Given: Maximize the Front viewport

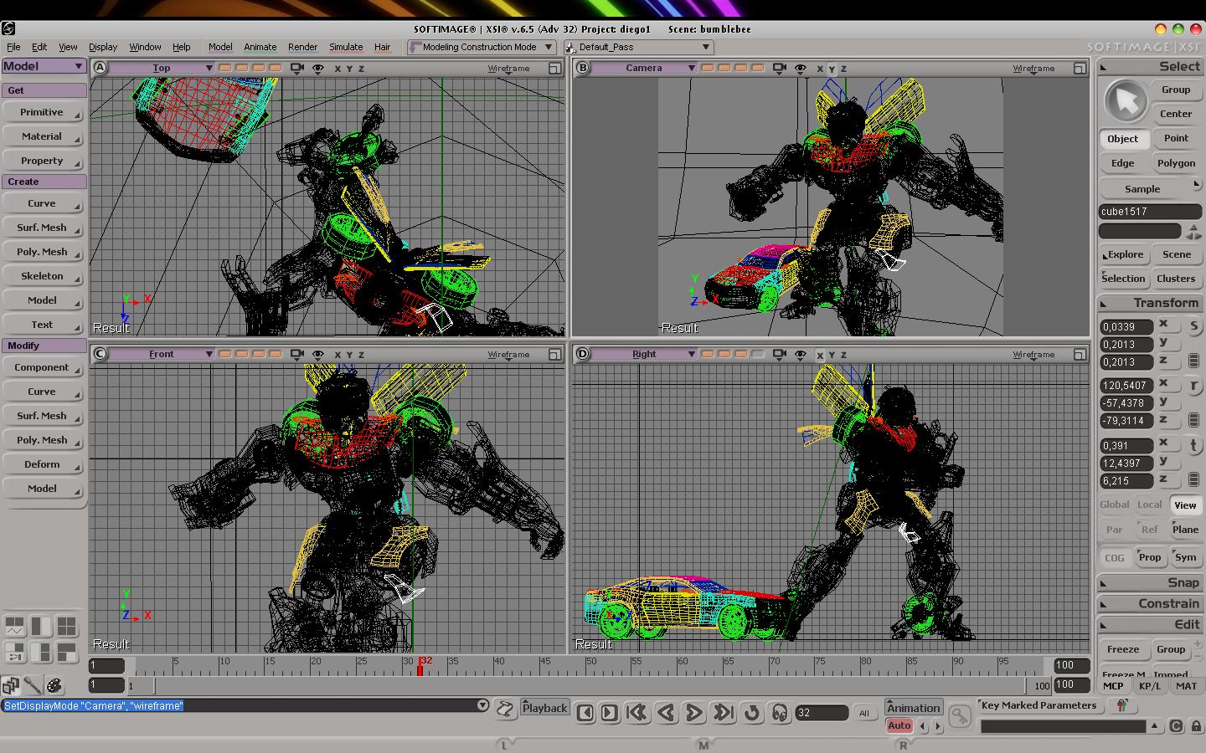Looking at the screenshot, I should tap(555, 354).
